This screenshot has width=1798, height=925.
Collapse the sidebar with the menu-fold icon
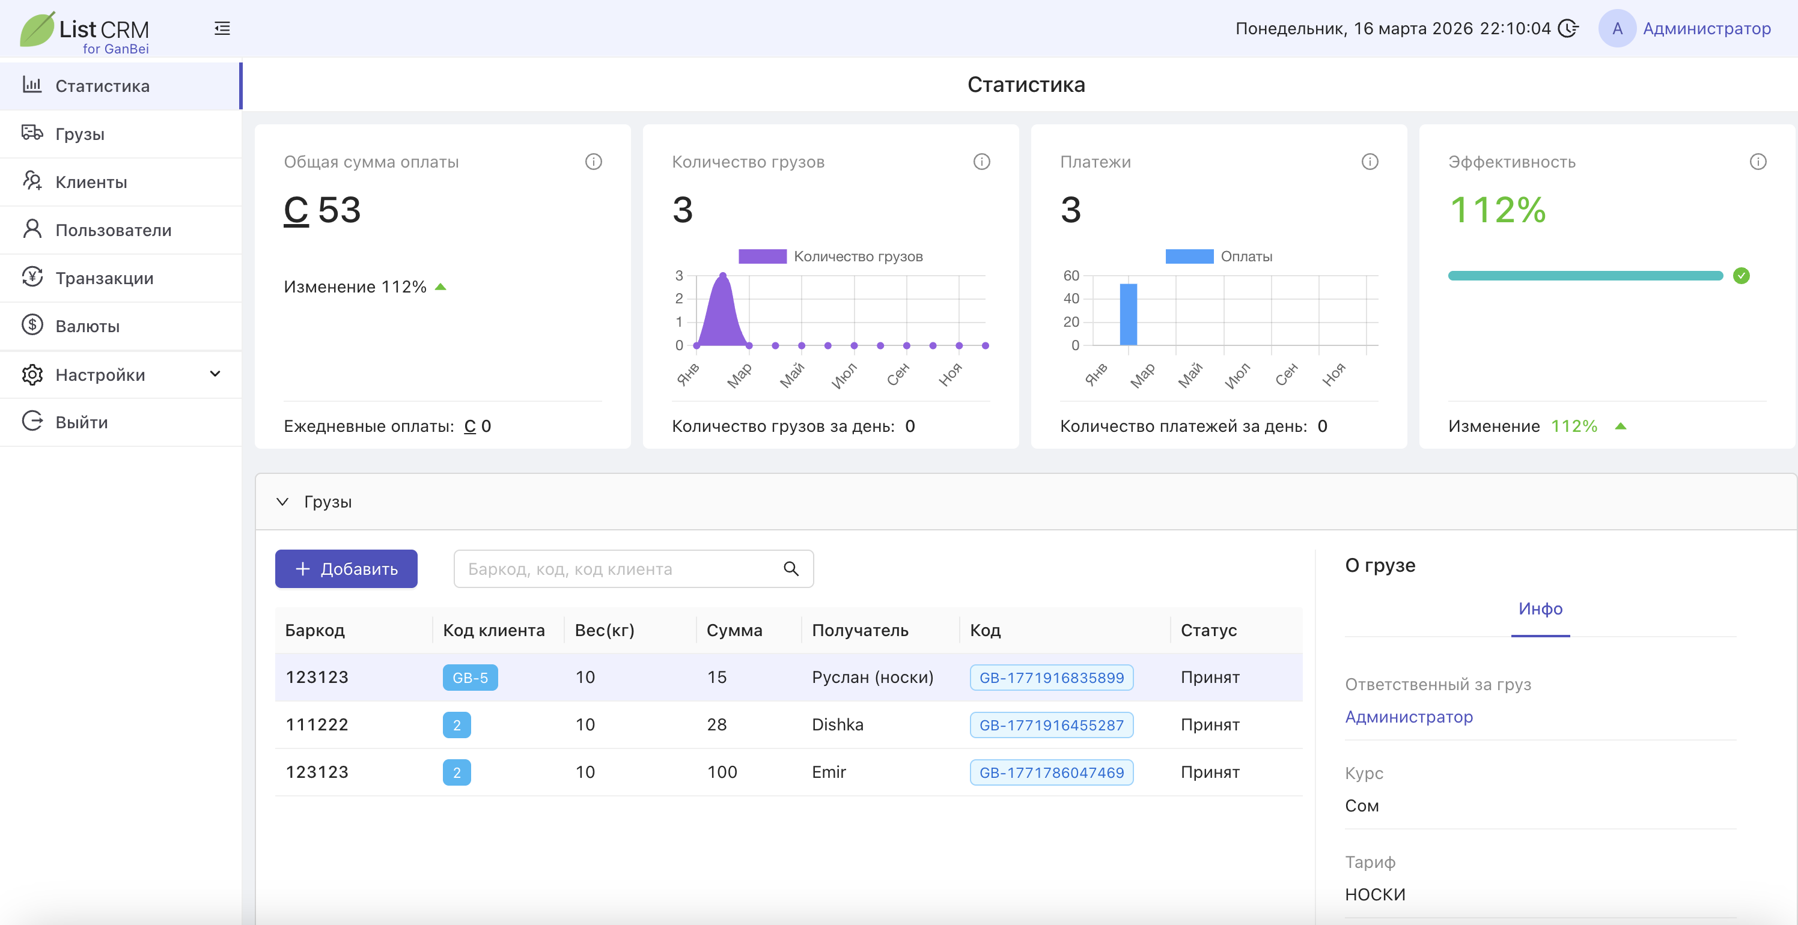222,29
